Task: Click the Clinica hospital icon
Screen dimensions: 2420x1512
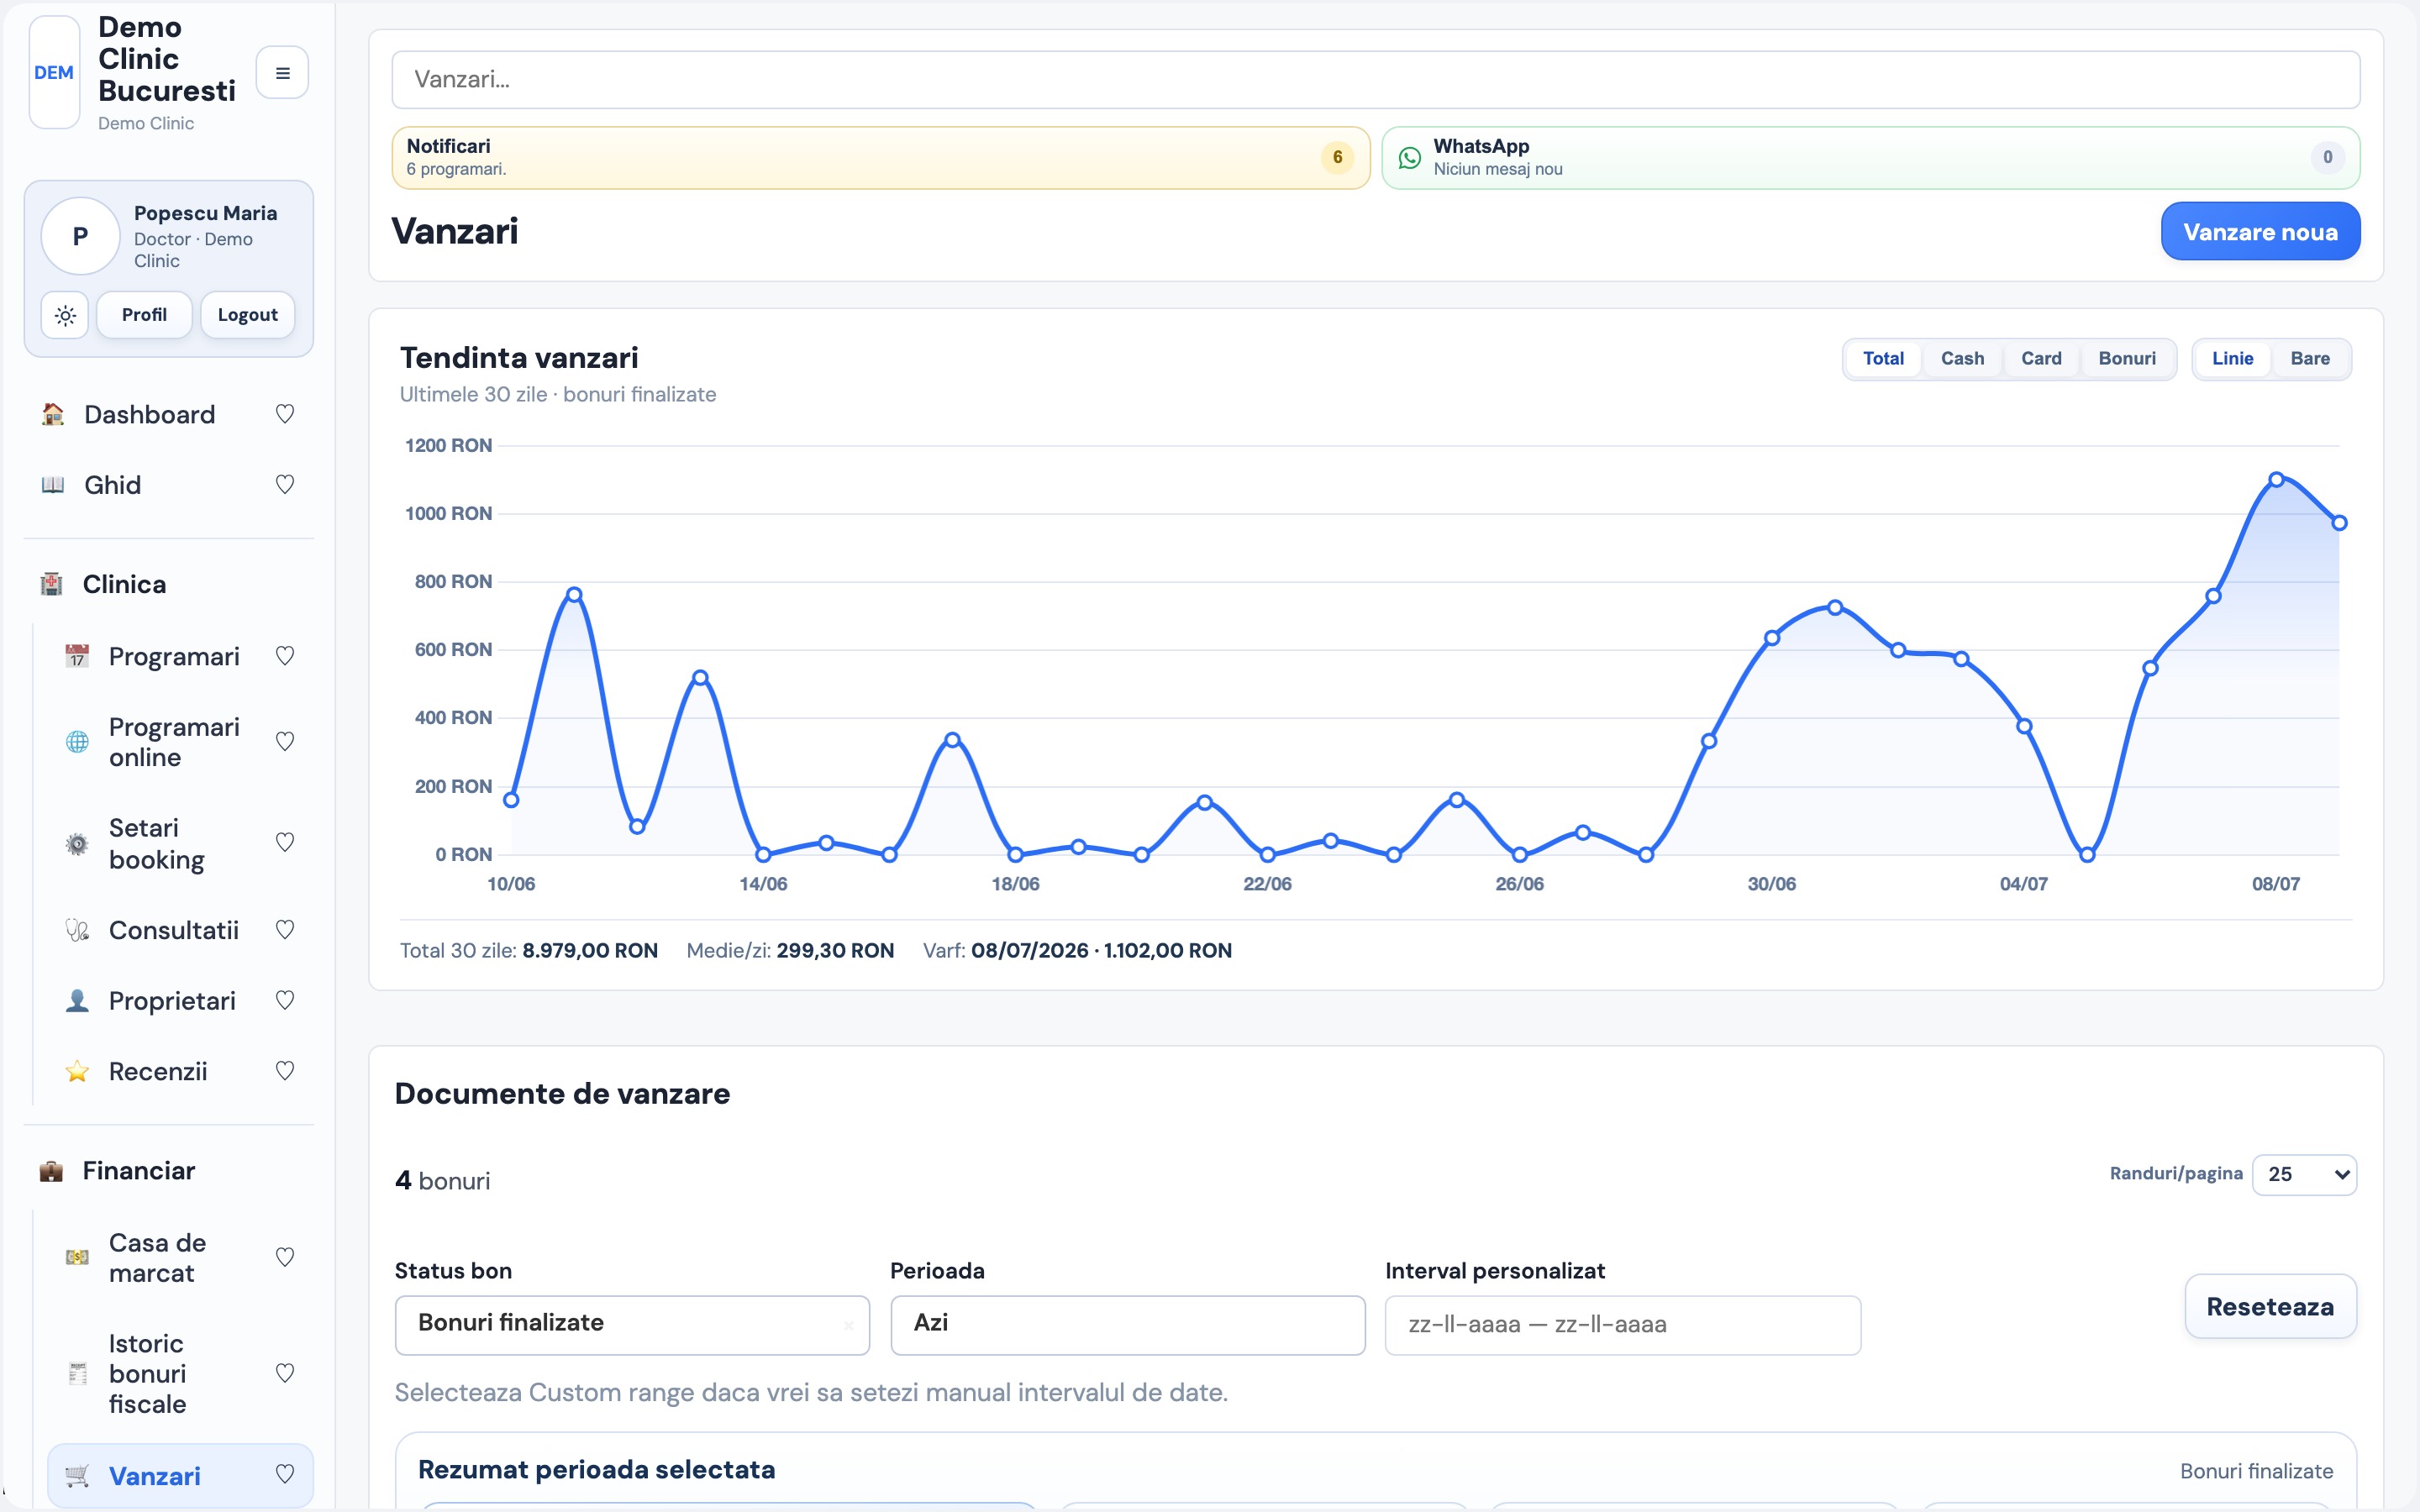Action: [51, 584]
